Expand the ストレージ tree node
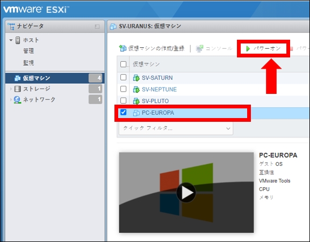The width and height of the screenshot is (310, 242). click(x=11, y=89)
